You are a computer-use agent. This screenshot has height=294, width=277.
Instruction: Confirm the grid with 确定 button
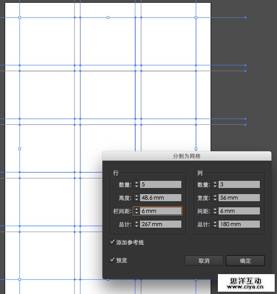(245, 261)
